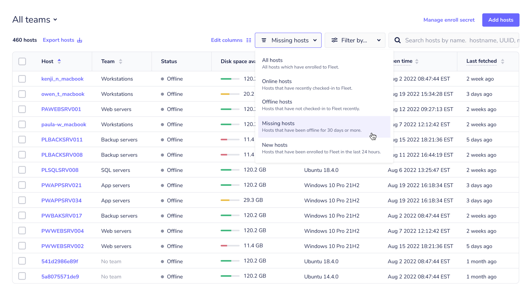Click Offline status for PWBAKSRV017
529x297 pixels.
[172, 215]
